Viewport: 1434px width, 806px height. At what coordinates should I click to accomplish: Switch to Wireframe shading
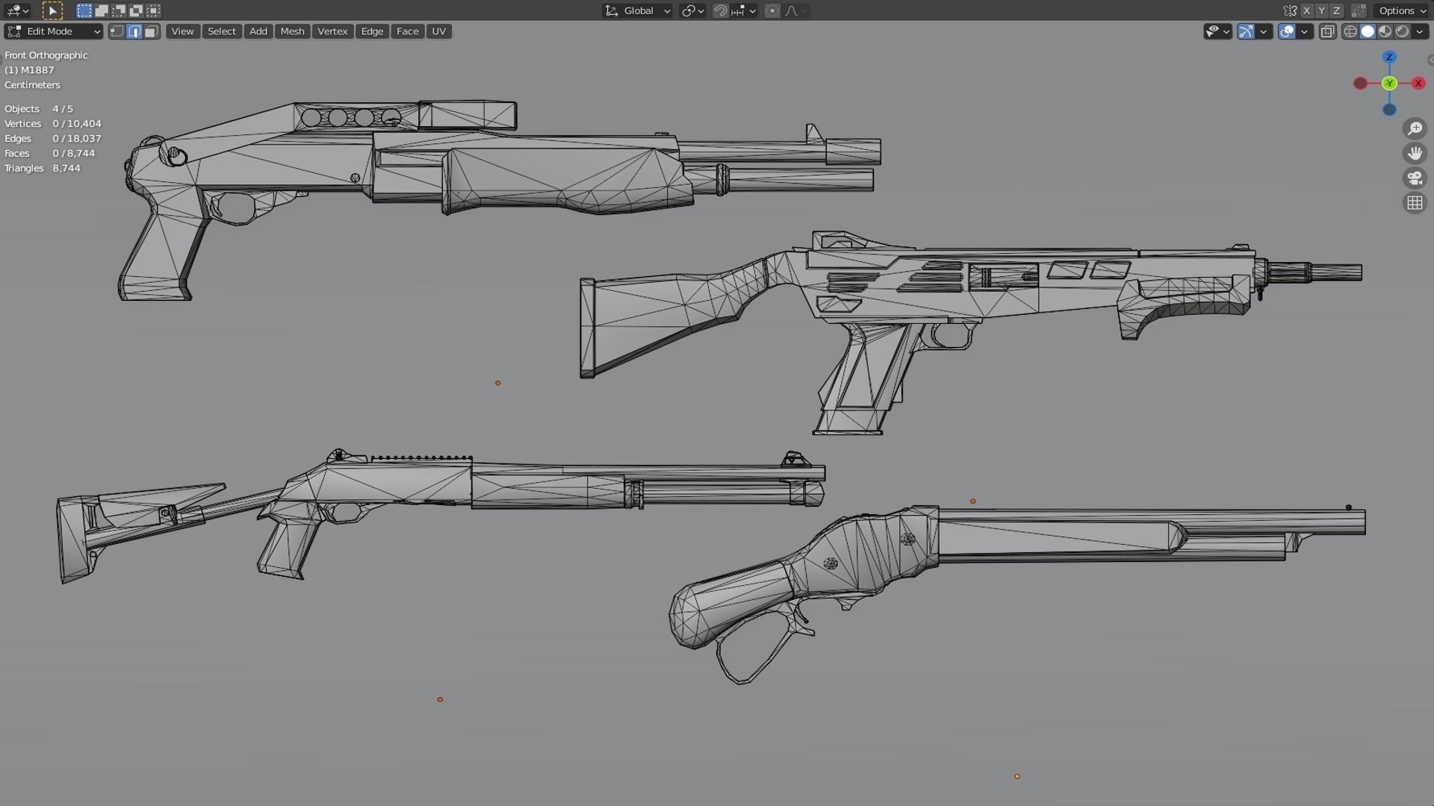pos(1350,31)
